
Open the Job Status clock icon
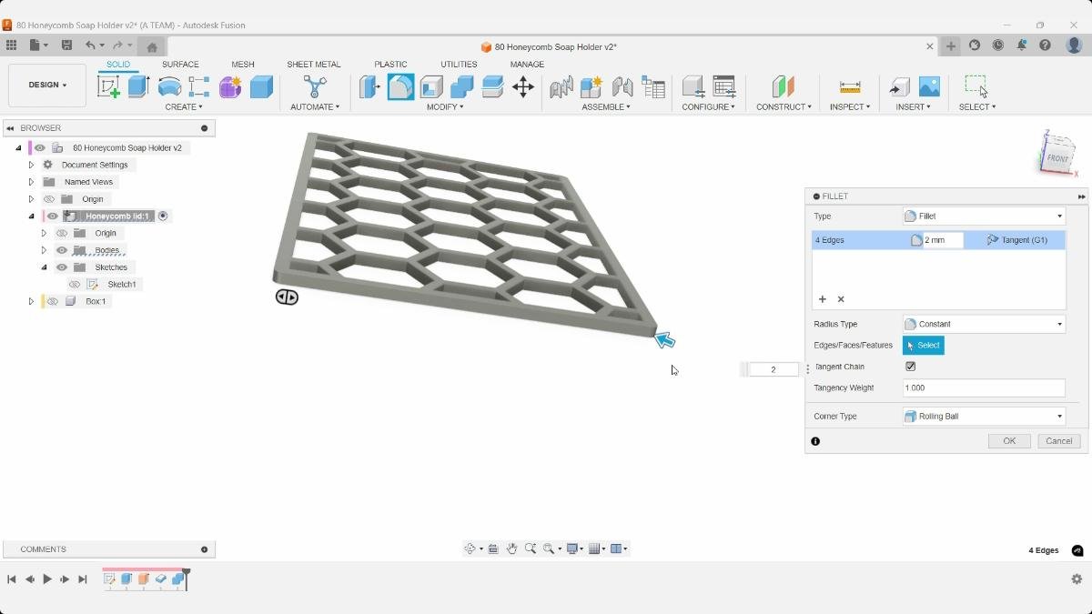point(998,45)
